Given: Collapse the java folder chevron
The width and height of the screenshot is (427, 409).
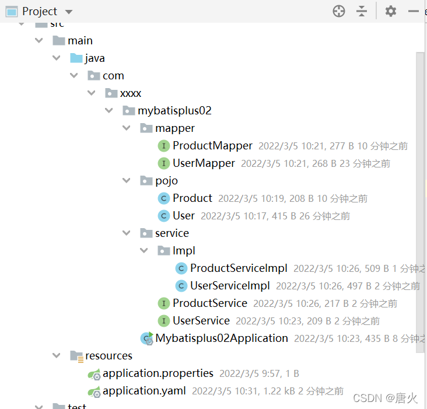Looking at the screenshot, I should pos(57,58).
